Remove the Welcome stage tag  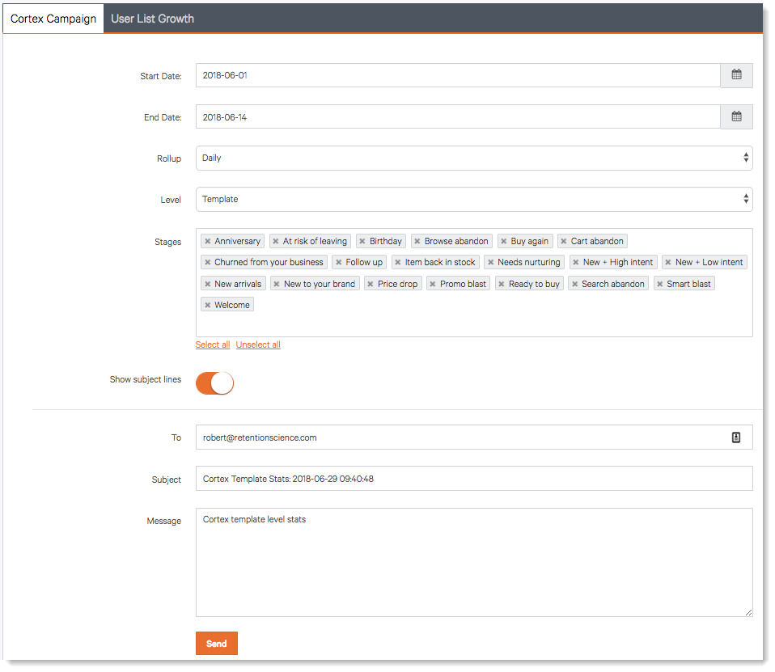(x=208, y=305)
